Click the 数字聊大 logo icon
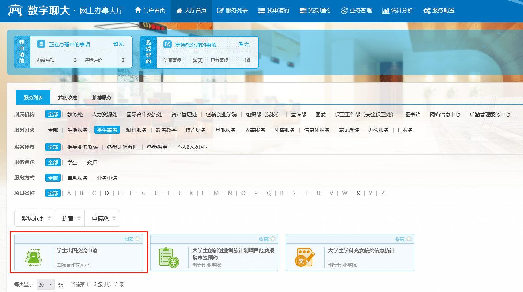The width and height of the screenshot is (523, 292). click(x=15, y=11)
